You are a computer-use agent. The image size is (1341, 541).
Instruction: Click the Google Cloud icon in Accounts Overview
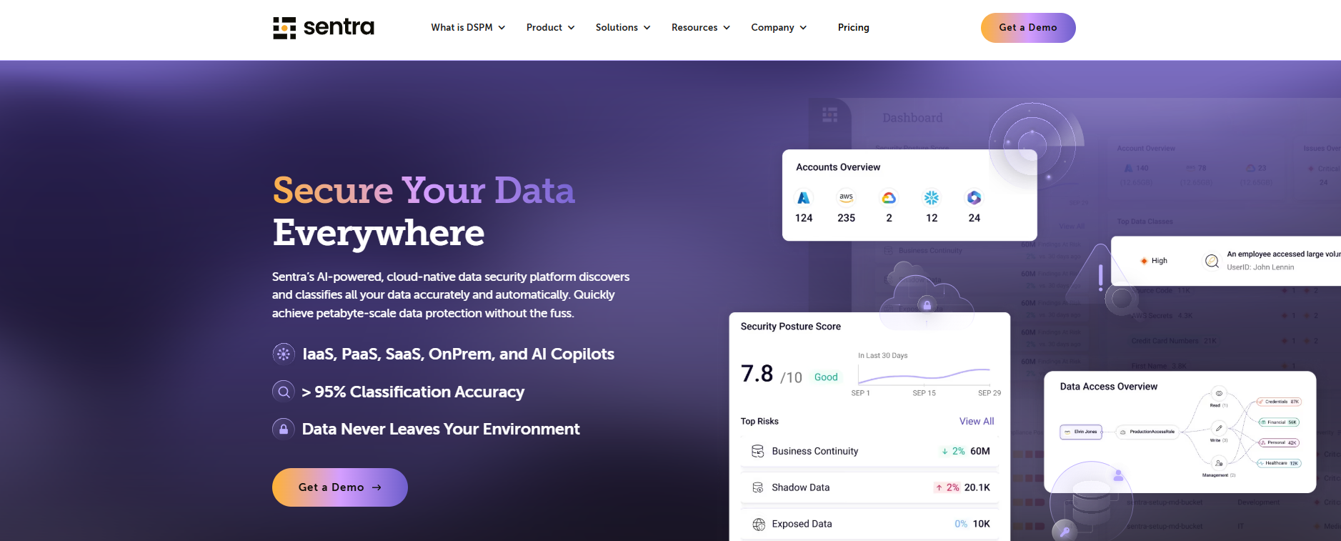click(x=889, y=198)
